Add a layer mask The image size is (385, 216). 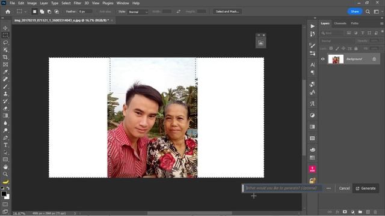345,212
